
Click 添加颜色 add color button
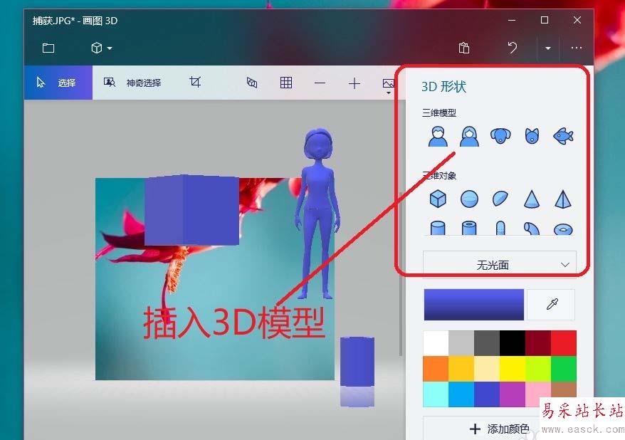pyautogui.click(x=499, y=429)
